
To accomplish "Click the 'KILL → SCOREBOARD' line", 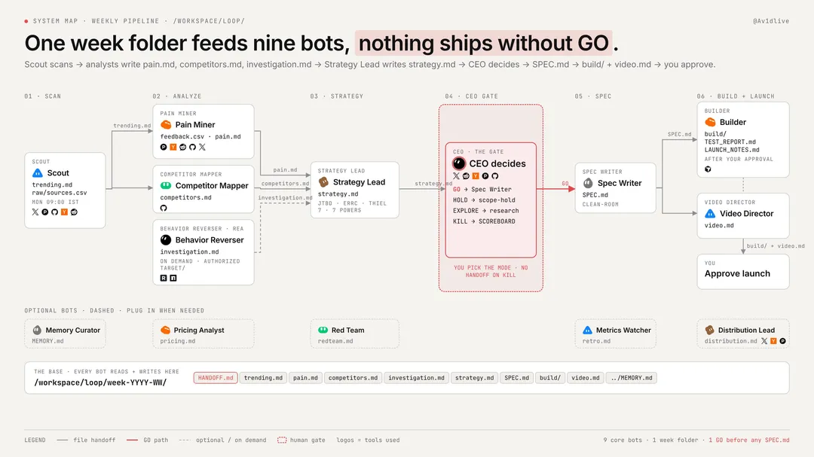I will [484, 221].
